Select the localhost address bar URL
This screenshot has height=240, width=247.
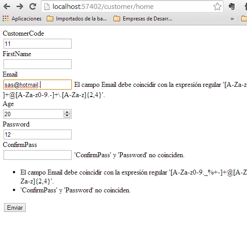pos(103,7)
